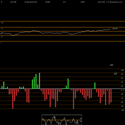Click the RSI 30 level label

2,37
